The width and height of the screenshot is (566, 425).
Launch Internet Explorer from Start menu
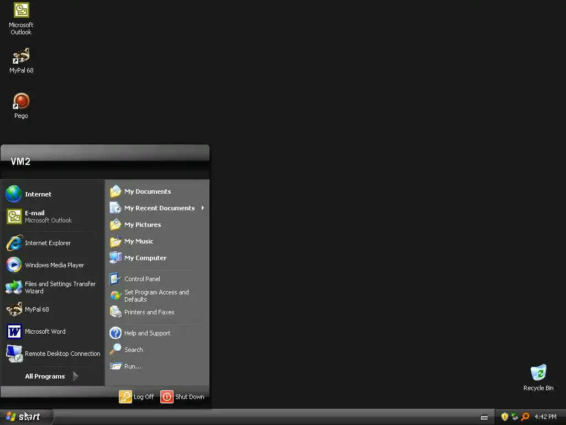53,243
